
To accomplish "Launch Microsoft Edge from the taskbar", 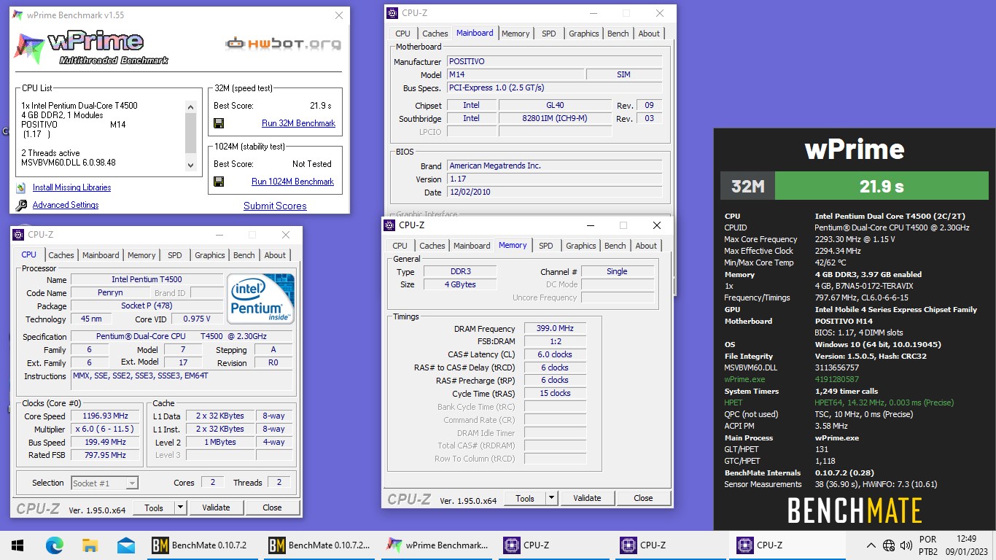I will pyautogui.click(x=55, y=545).
